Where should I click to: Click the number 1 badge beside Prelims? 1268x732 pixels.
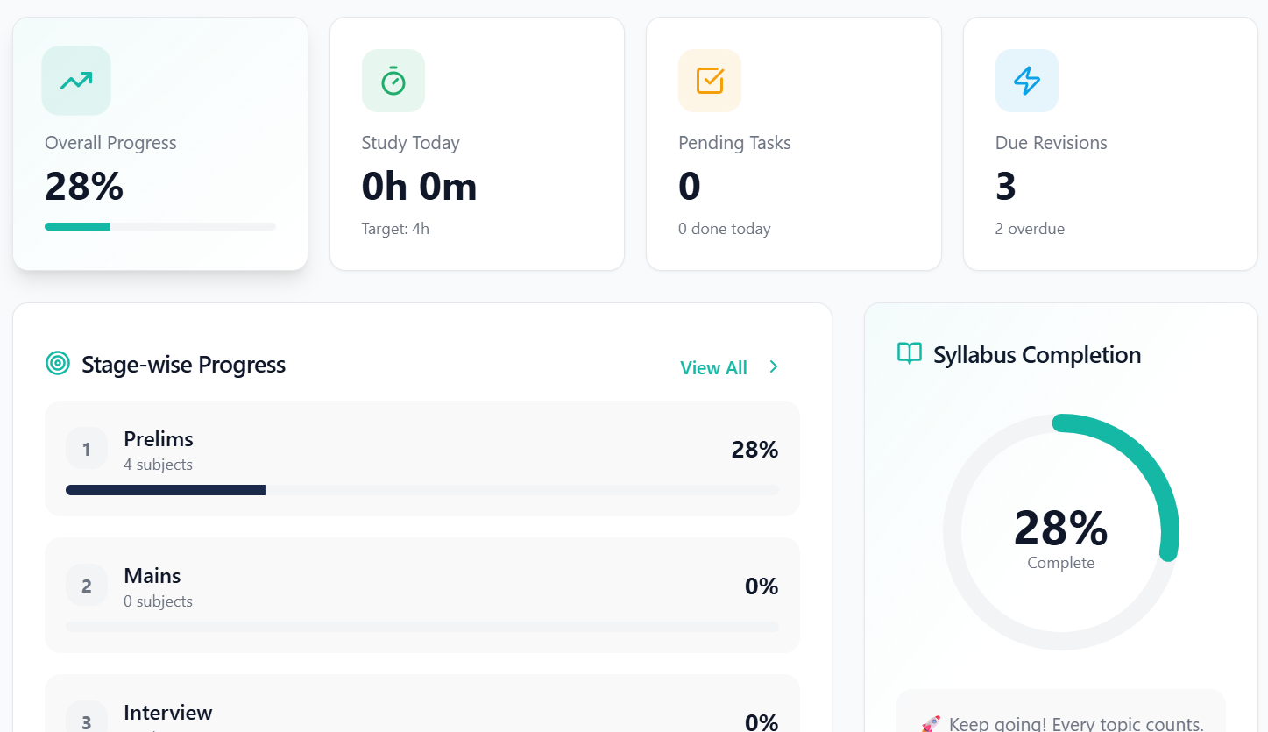pyautogui.click(x=87, y=450)
